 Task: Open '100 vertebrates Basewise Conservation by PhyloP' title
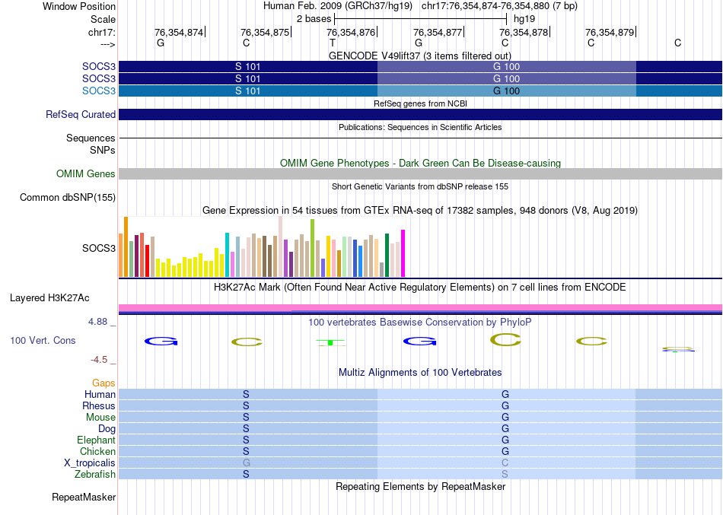coord(420,323)
